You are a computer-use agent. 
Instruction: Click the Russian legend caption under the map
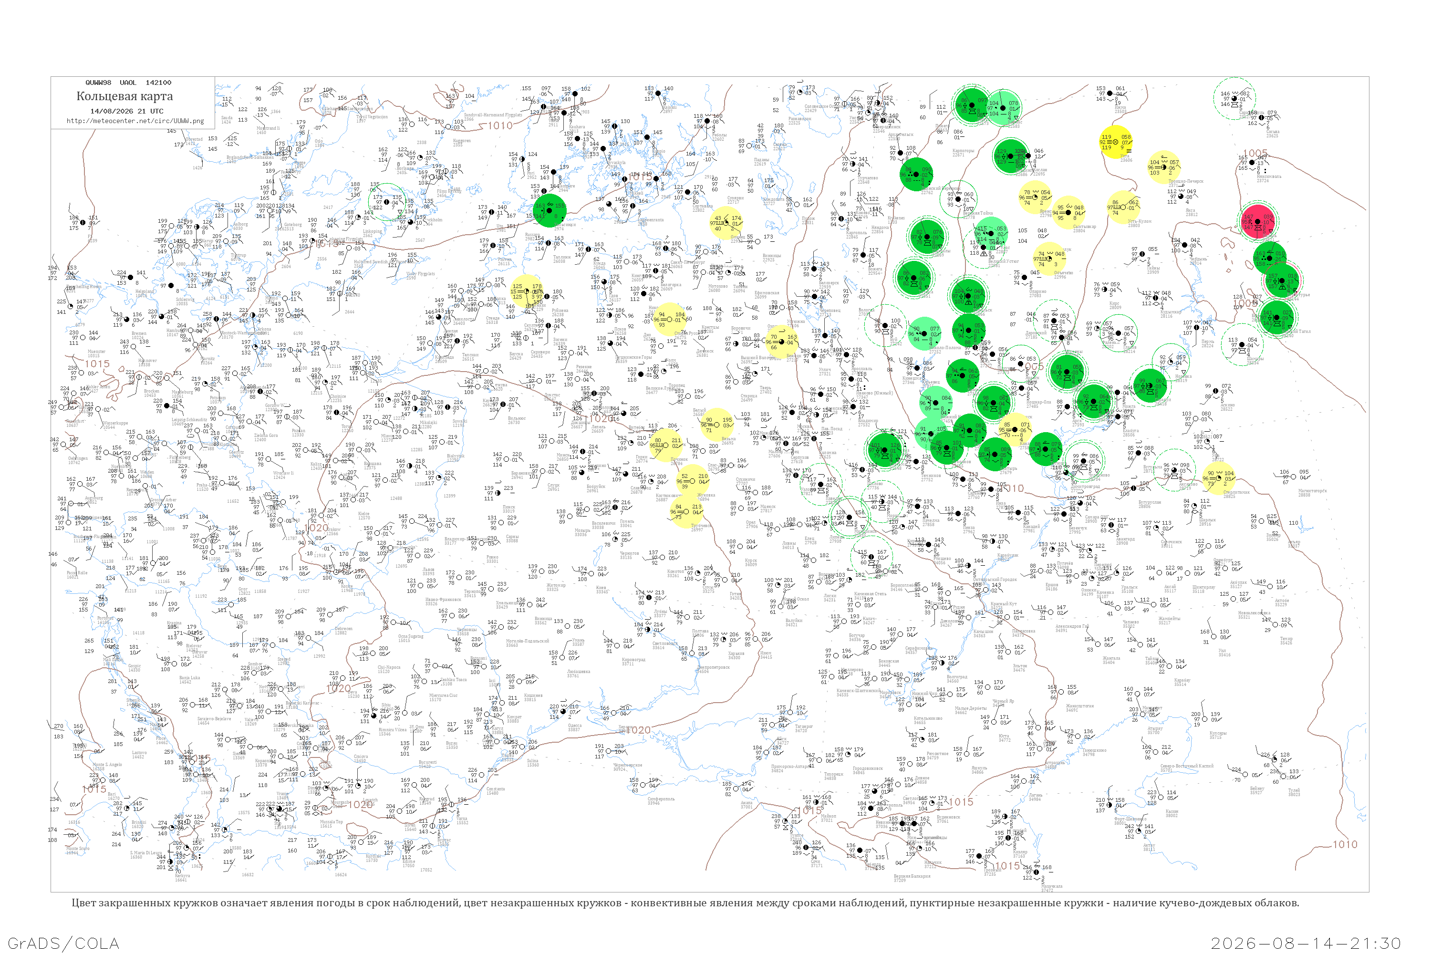pyautogui.click(x=685, y=903)
